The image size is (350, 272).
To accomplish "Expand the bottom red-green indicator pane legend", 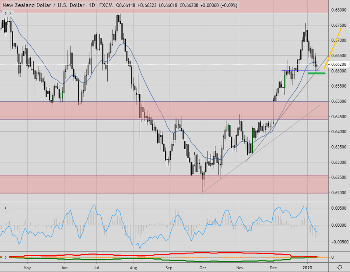I will pyautogui.click(x=5, y=258).
